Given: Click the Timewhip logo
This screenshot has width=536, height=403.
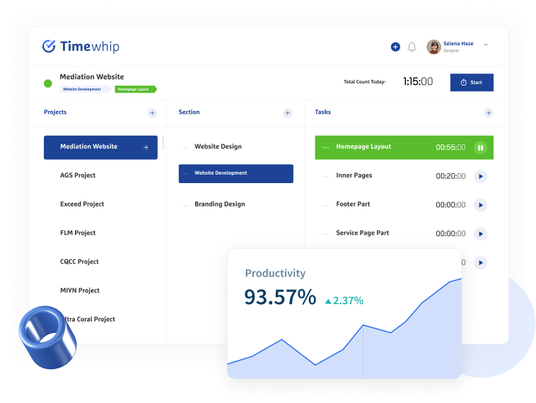Looking at the screenshot, I should click(81, 47).
